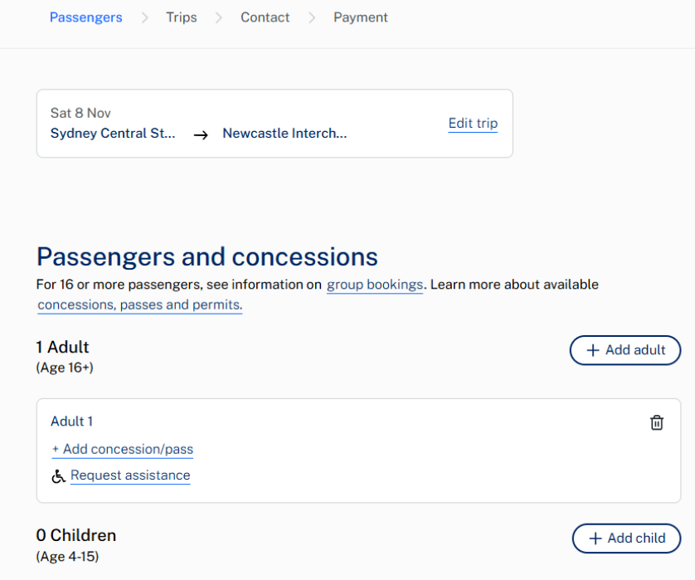Click the Newcastle Interchange destination text
Viewport: 695px width, 580px height.
click(284, 134)
